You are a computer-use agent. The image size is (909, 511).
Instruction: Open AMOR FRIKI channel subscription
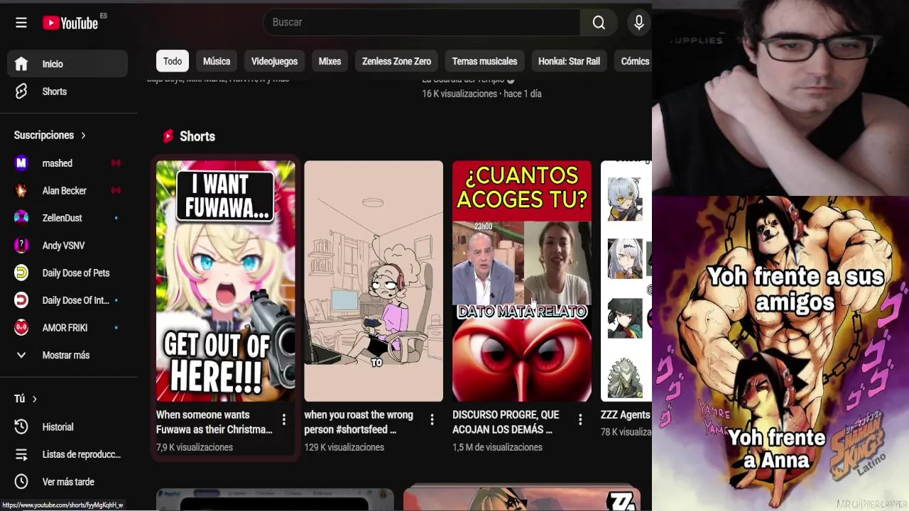click(x=67, y=328)
